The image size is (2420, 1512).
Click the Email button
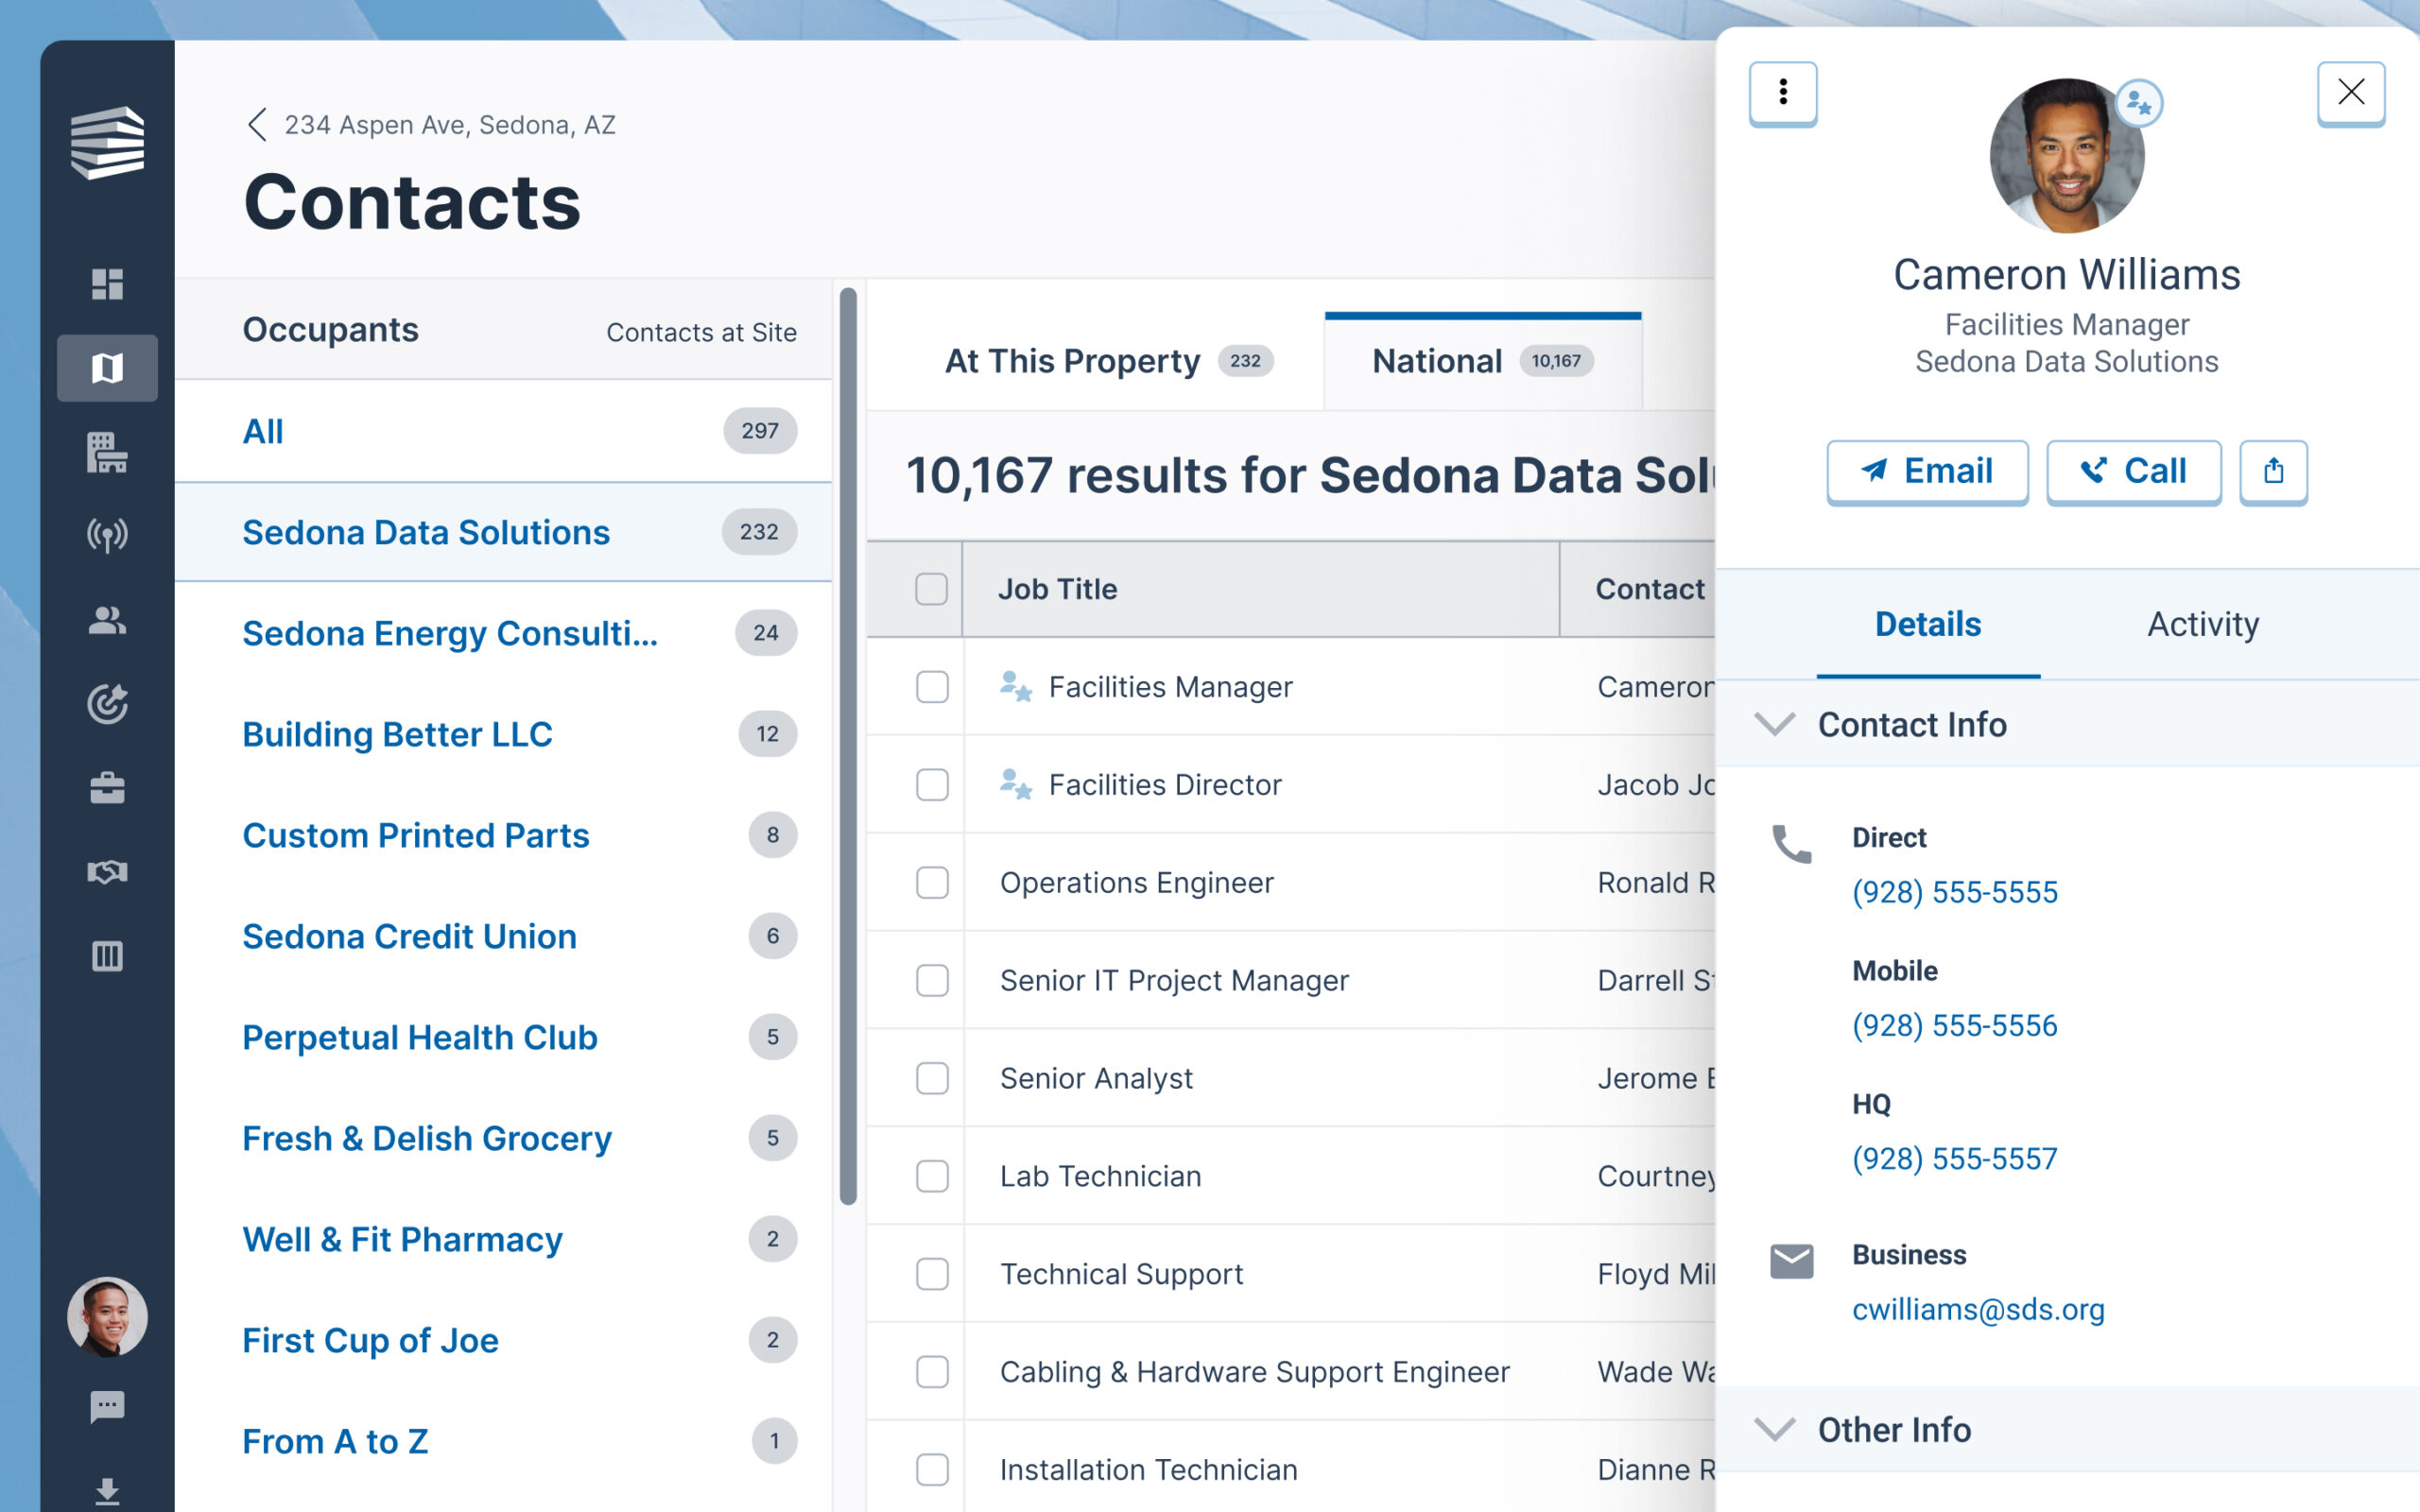(1927, 471)
